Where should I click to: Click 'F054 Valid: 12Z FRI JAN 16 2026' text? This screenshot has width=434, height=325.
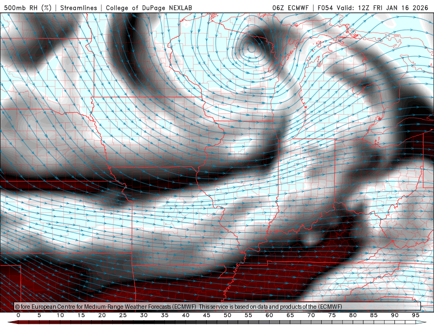point(373,8)
